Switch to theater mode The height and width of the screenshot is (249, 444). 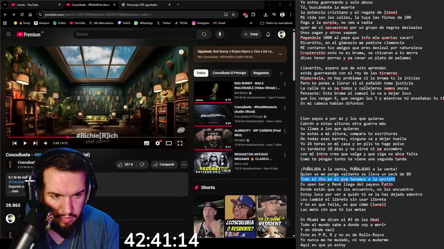[169, 143]
